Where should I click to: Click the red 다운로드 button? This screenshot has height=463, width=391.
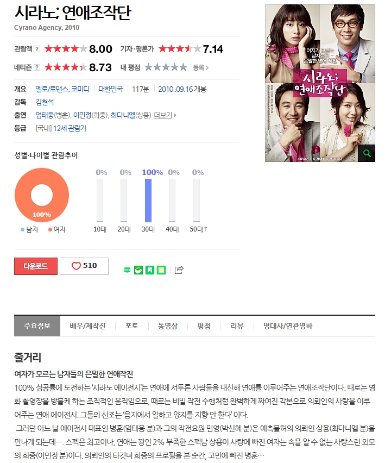[x=36, y=266]
